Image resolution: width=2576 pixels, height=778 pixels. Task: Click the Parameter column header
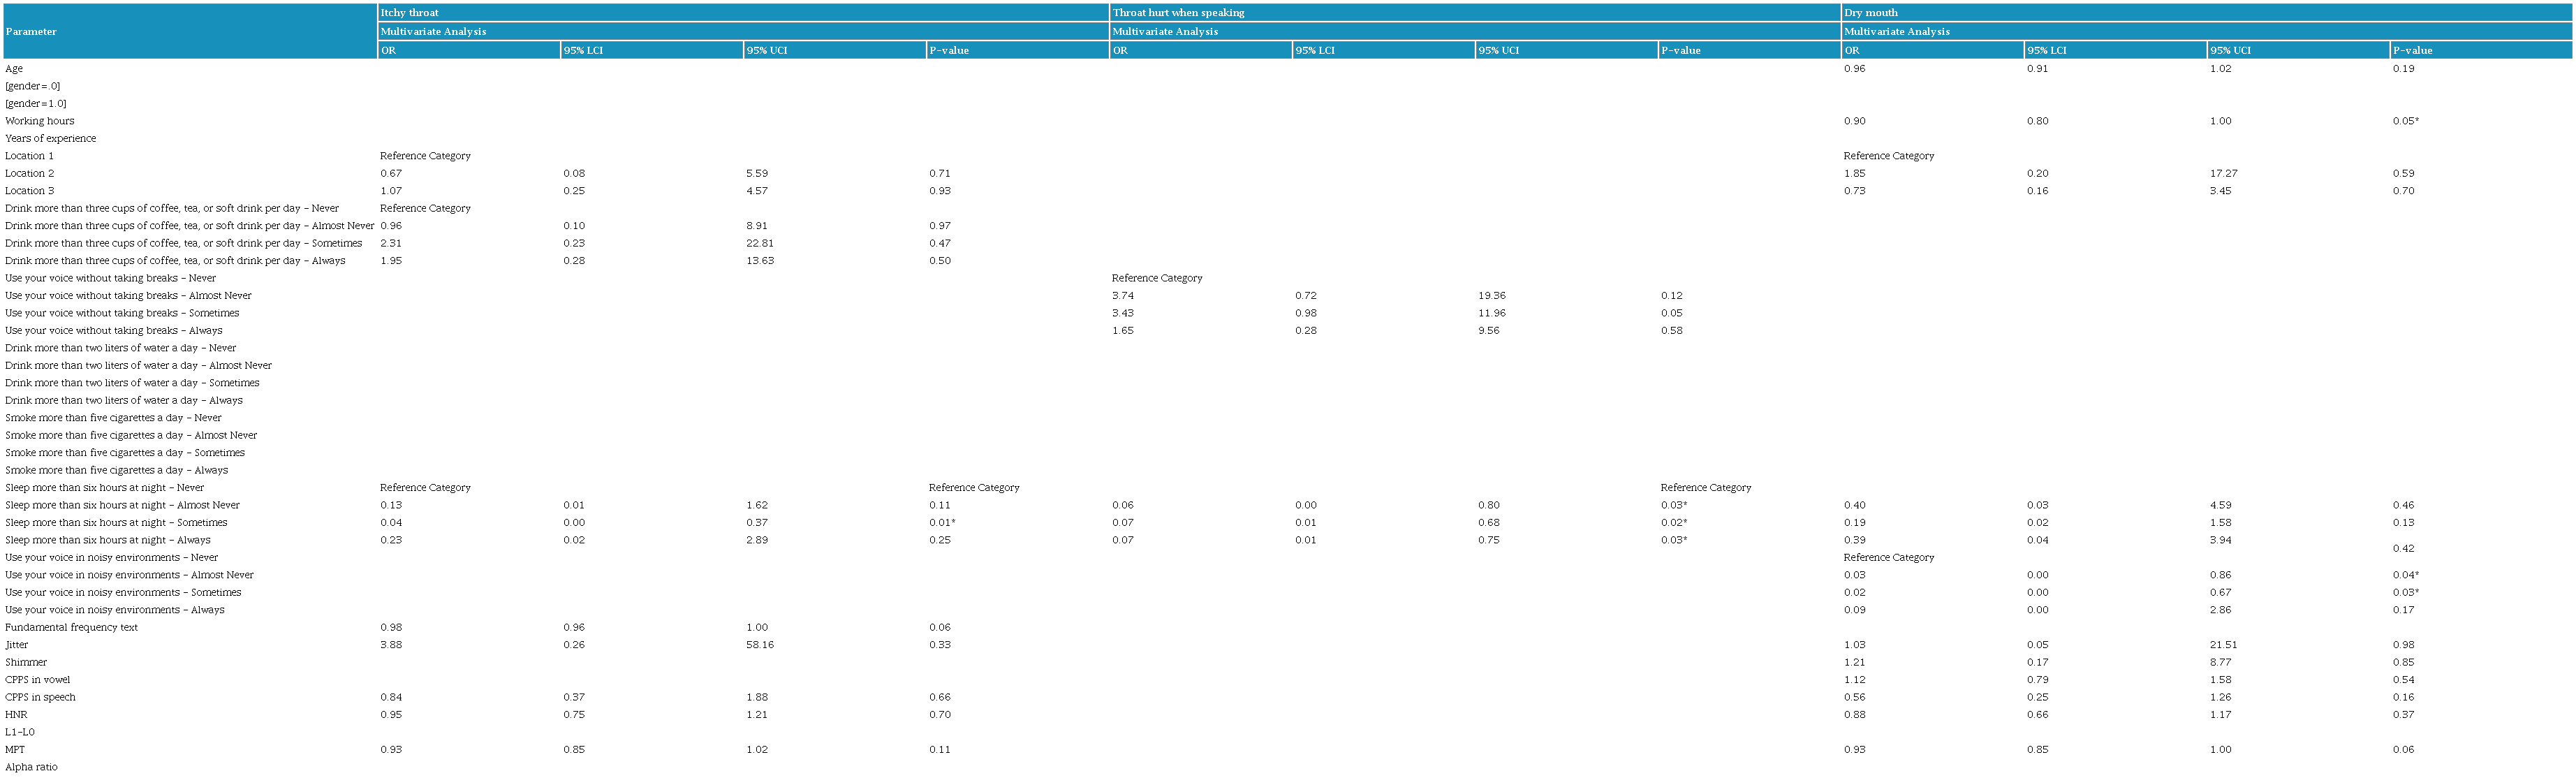click(31, 31)
